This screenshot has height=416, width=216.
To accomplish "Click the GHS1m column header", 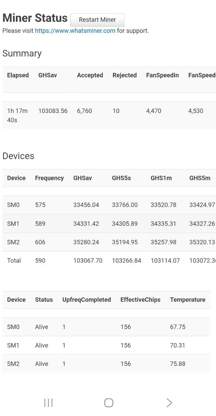I will pyautogui.click(x=161, y=178).
